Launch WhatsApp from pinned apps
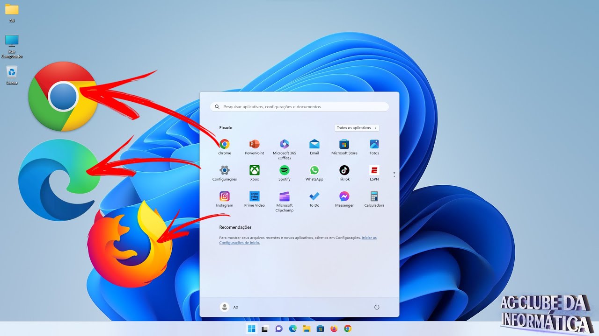 [x=314, y=173]
